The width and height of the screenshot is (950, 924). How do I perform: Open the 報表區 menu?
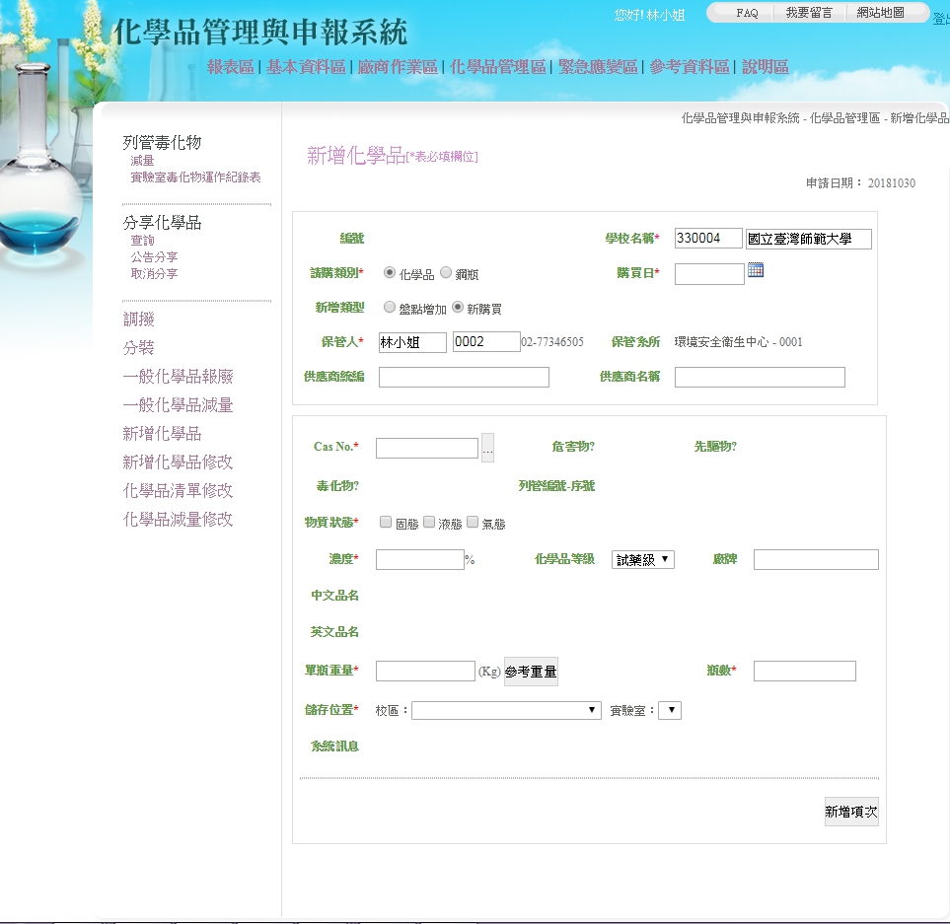click(x=230, y=67)
